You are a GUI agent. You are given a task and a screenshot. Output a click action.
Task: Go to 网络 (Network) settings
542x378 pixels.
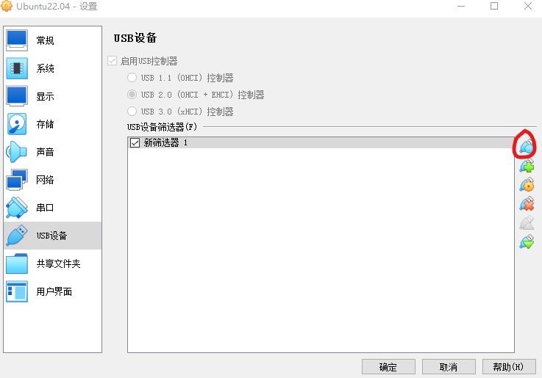(x=44, y=180)
